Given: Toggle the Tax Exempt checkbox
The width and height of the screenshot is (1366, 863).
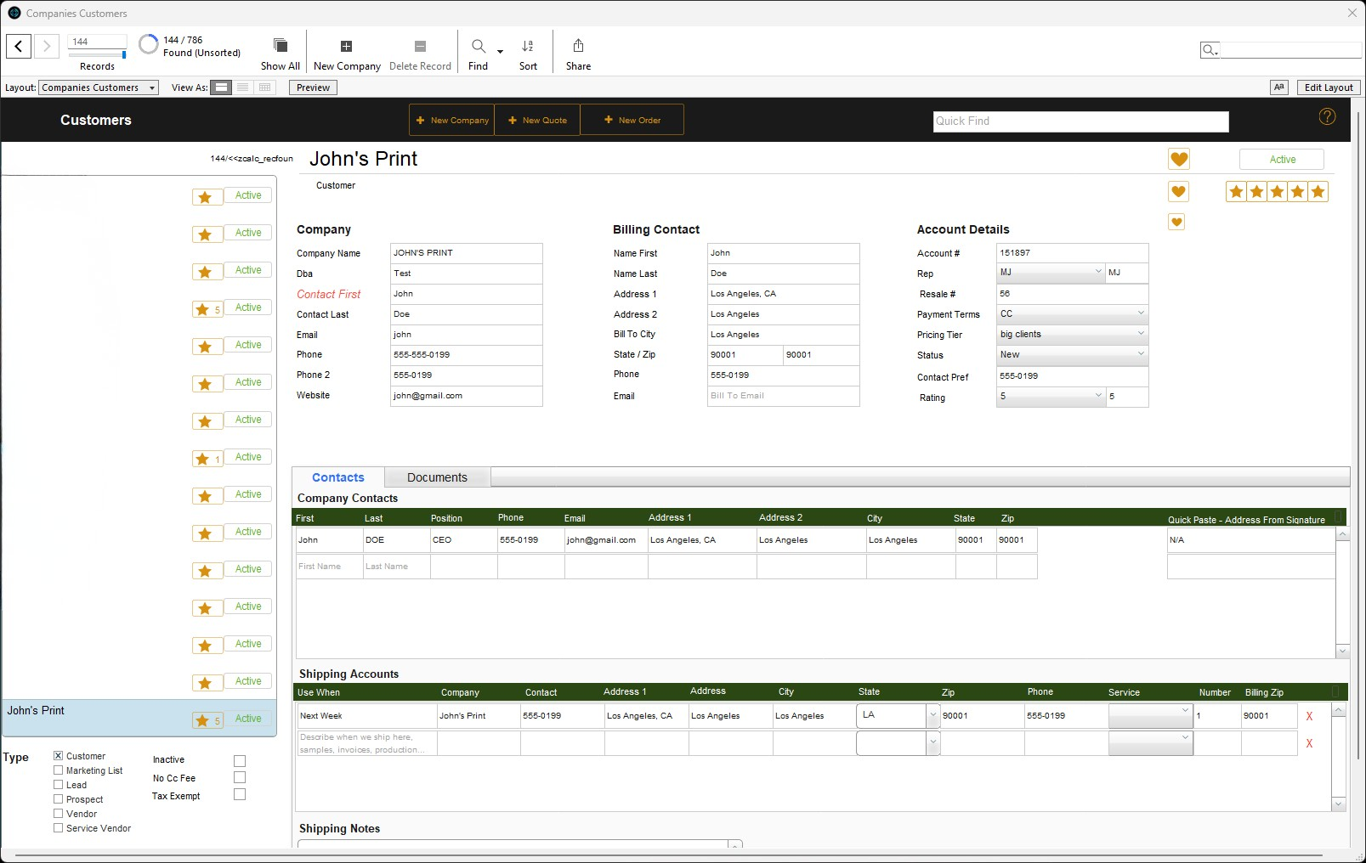Looking at the screenshot, I should [x=240, y=794].
